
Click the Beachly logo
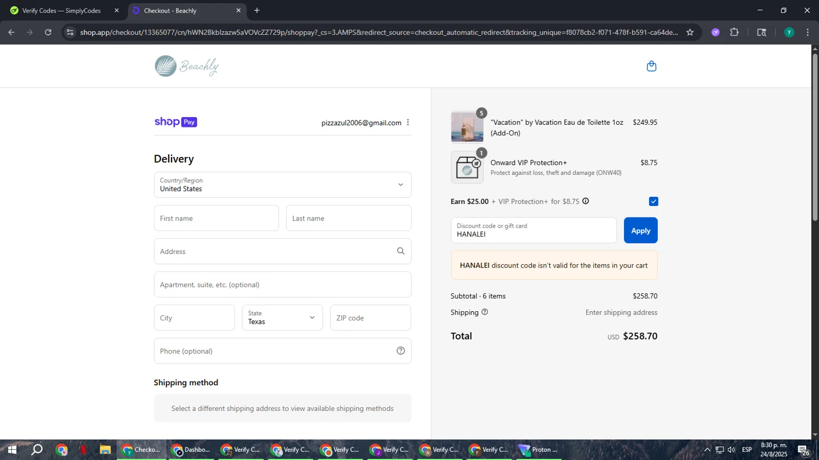[187, 66]
